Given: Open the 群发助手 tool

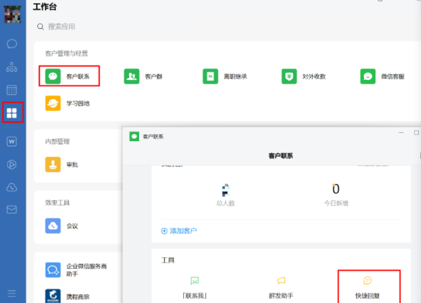Looking at the screenshot, I should point(281,289).
